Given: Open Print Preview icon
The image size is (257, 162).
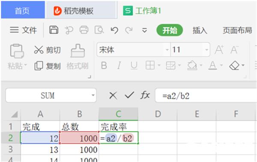Looking at the screenshot, I should pos(99,30).
